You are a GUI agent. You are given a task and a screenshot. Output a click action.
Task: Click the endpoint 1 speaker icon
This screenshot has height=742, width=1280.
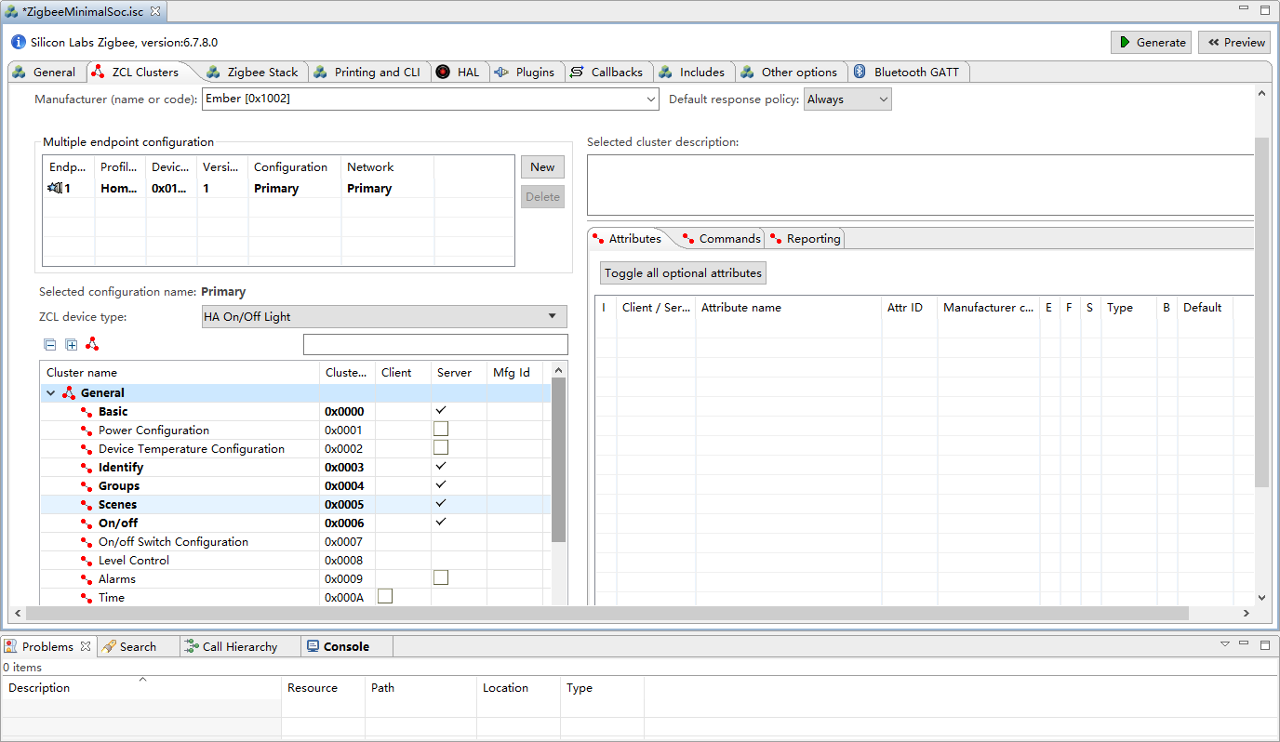[x=54, y=188]
